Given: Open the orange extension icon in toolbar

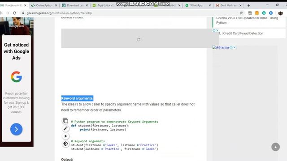Looking at the screenshot, I should 257,13.
